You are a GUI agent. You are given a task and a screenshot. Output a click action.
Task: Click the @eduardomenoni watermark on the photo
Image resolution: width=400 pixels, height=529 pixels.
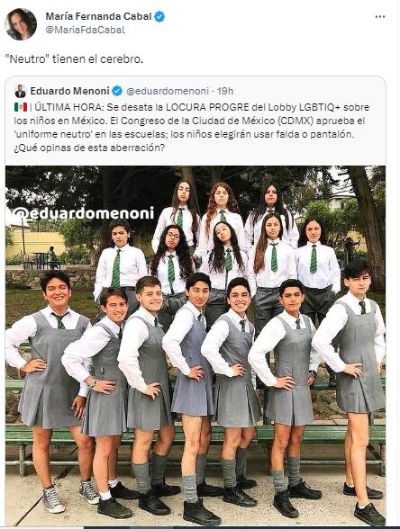[84, 213]
